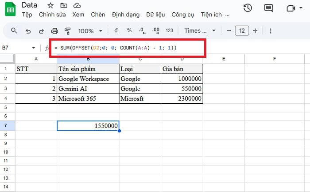
Task: Decrease font size with minus button
Action: pyautogui.click(x=229, y=31)
